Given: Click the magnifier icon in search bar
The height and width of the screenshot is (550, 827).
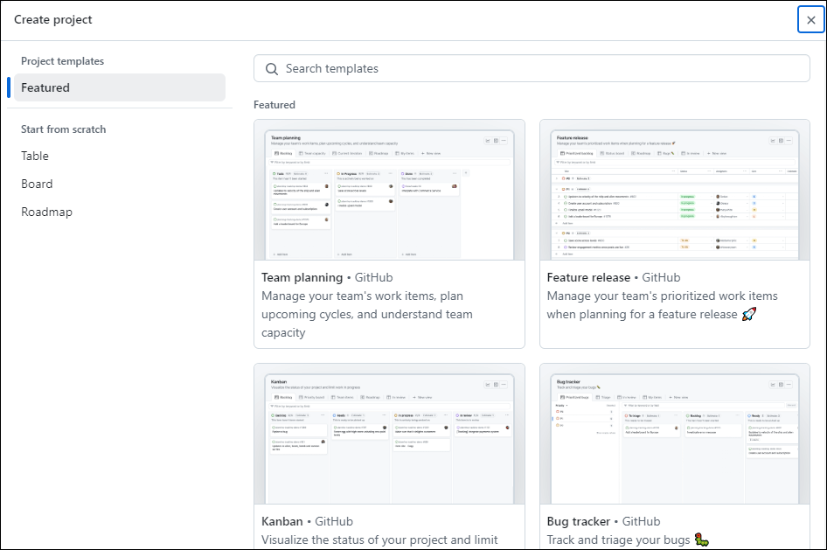Looking at the screenshot, I should (x=271, y=68).
